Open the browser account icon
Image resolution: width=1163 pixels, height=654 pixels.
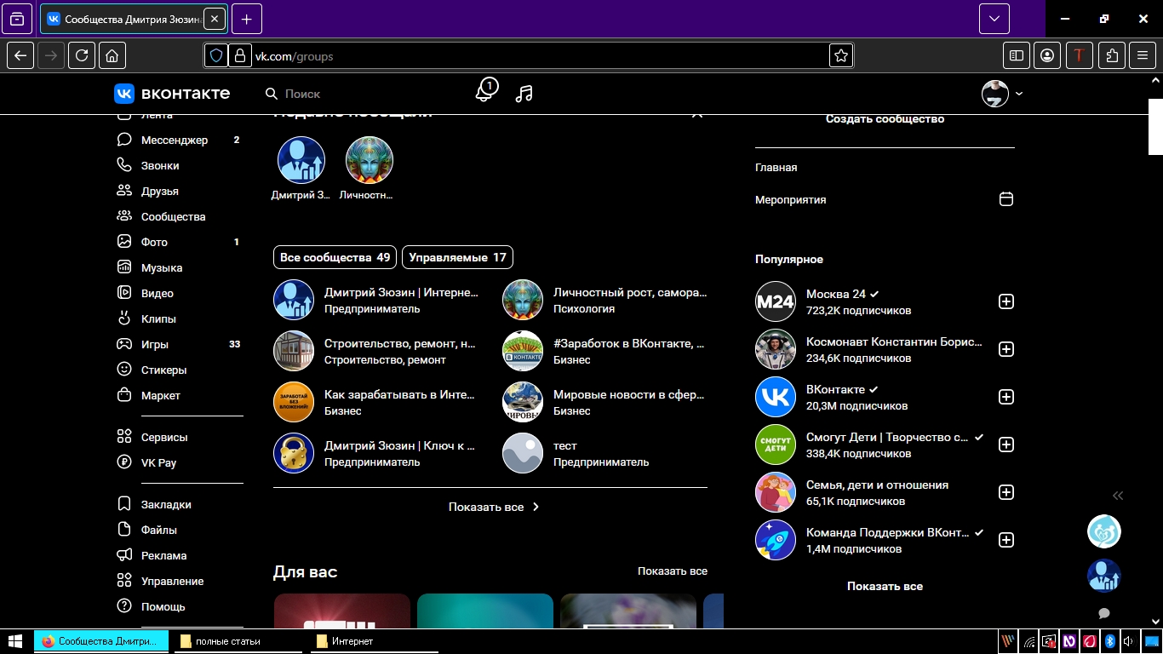(1047, 55)
